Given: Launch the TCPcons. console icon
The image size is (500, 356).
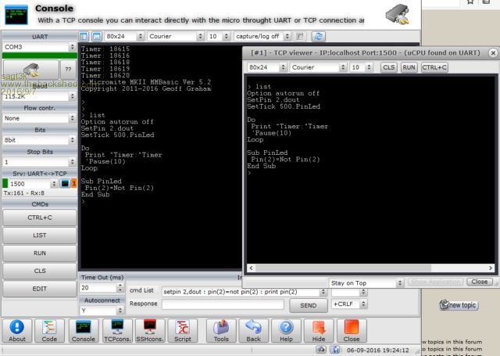Looking at the screenshot, I should pos(119,332).
